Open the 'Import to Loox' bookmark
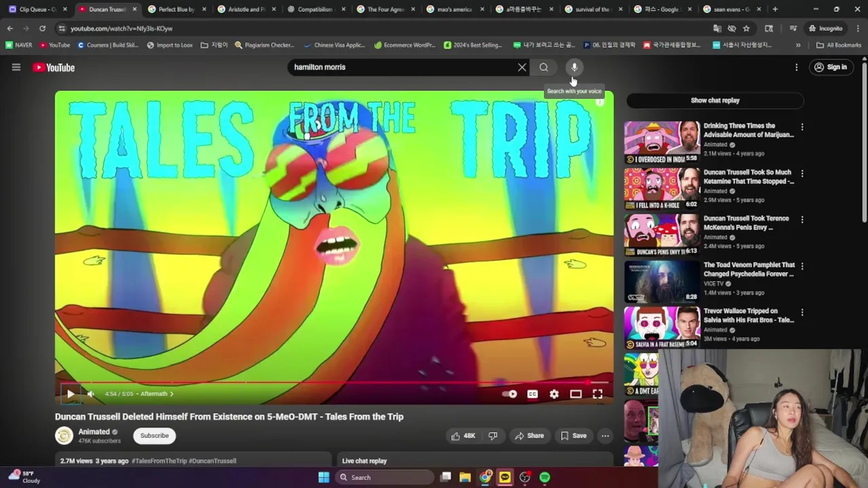The width and height of the screenshot is (868, 488). coord(170,45)
